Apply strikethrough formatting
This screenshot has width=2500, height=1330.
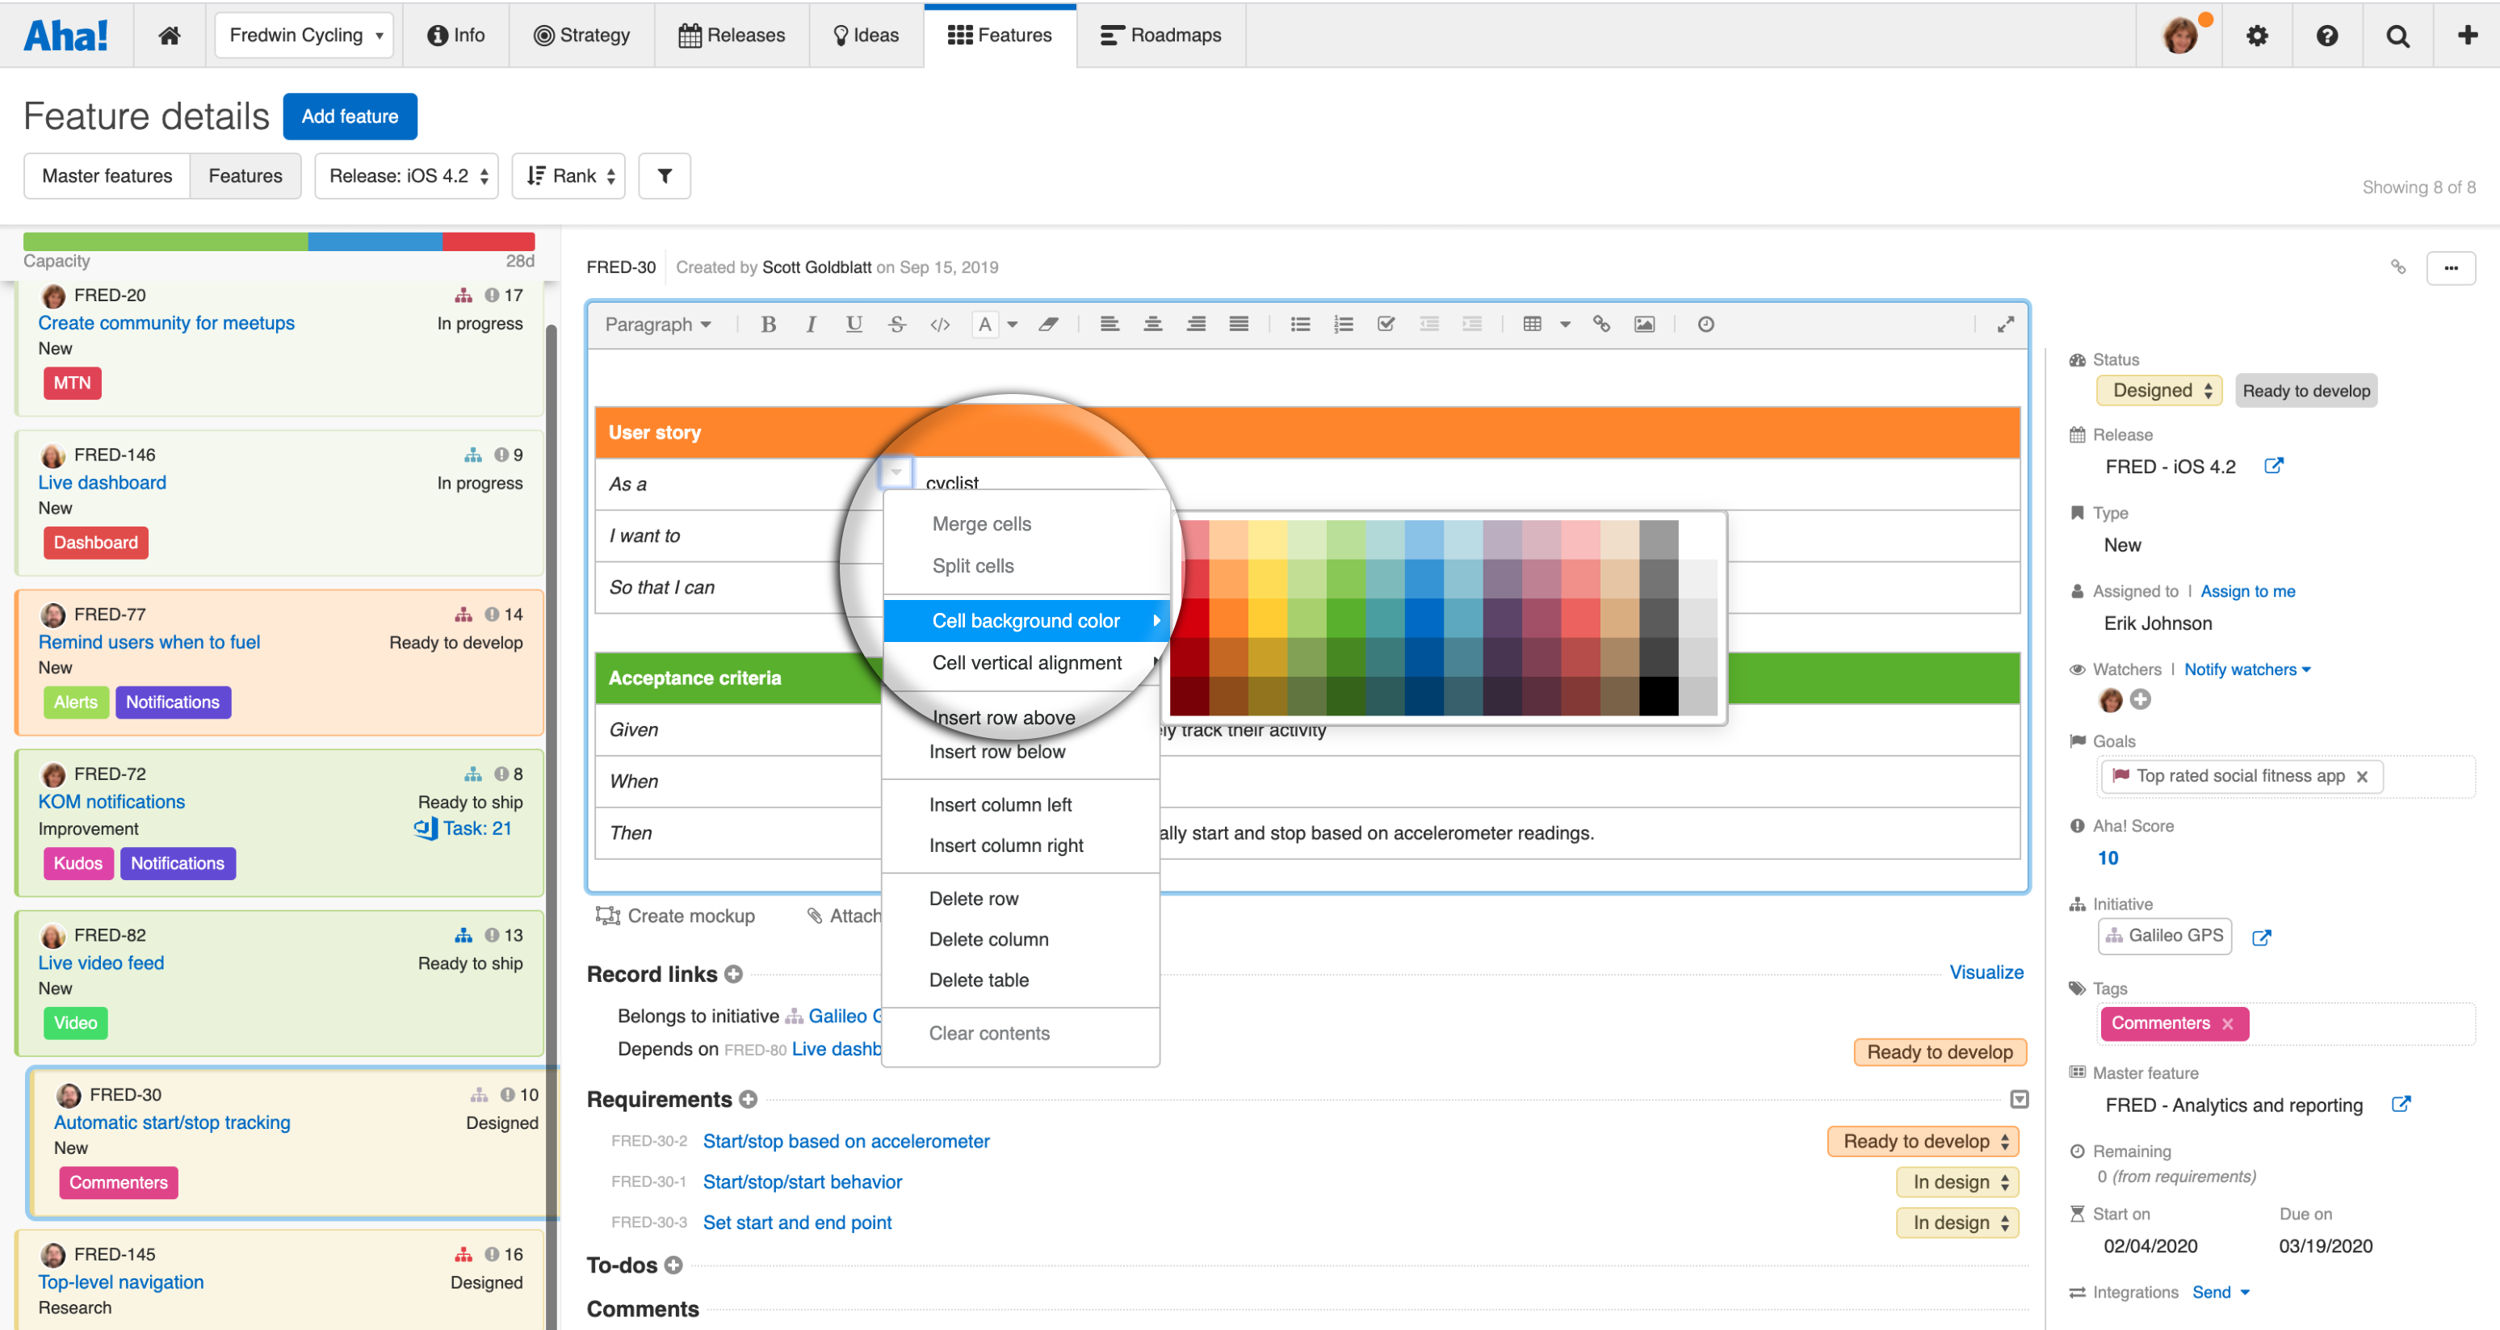tap(897, 325)
